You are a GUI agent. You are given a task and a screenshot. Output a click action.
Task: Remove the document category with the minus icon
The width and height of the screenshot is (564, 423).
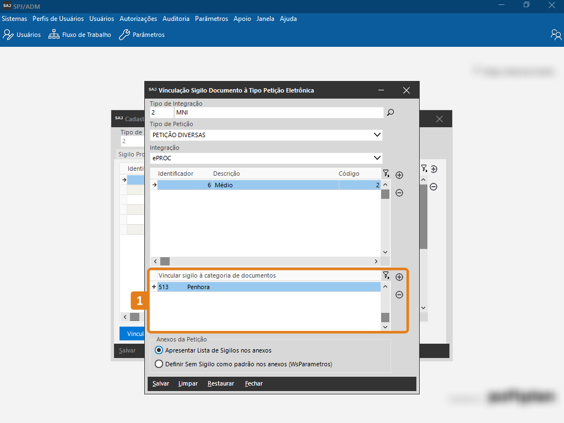click(x=399, y=295)
